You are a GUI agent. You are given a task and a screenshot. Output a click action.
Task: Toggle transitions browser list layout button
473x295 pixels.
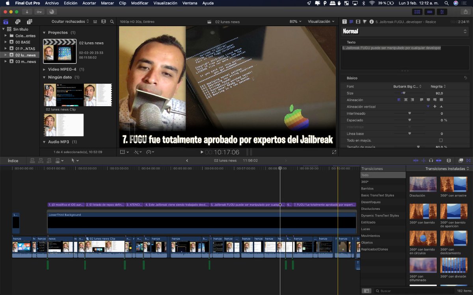tap(367, 291)
